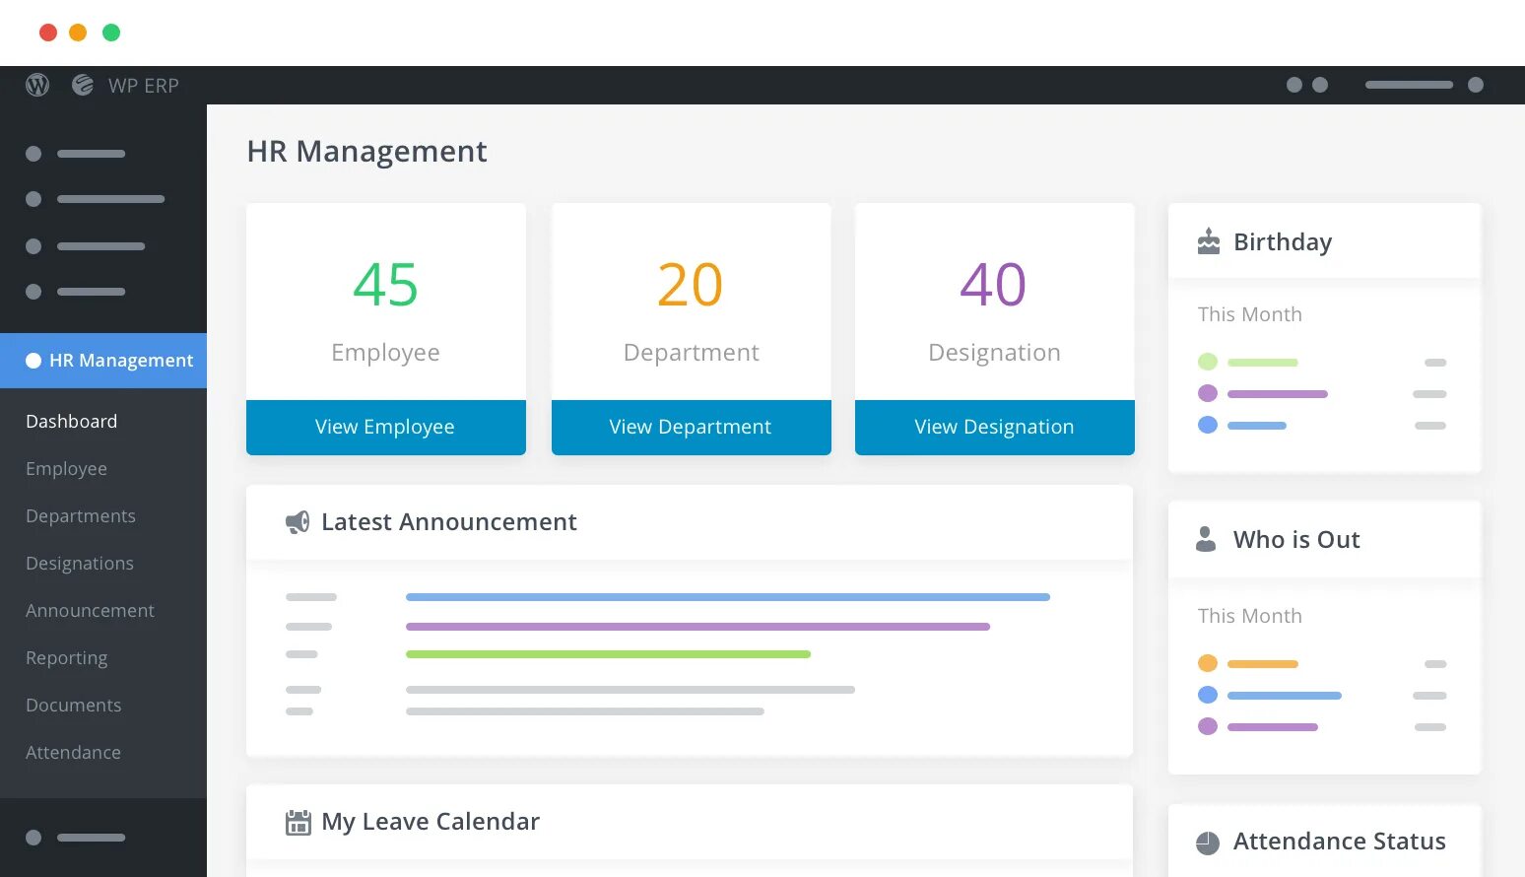This screenshot has height=877, width=1525.
Task: Click the green macOS maximize dot
Action: [x=111, y=33]
